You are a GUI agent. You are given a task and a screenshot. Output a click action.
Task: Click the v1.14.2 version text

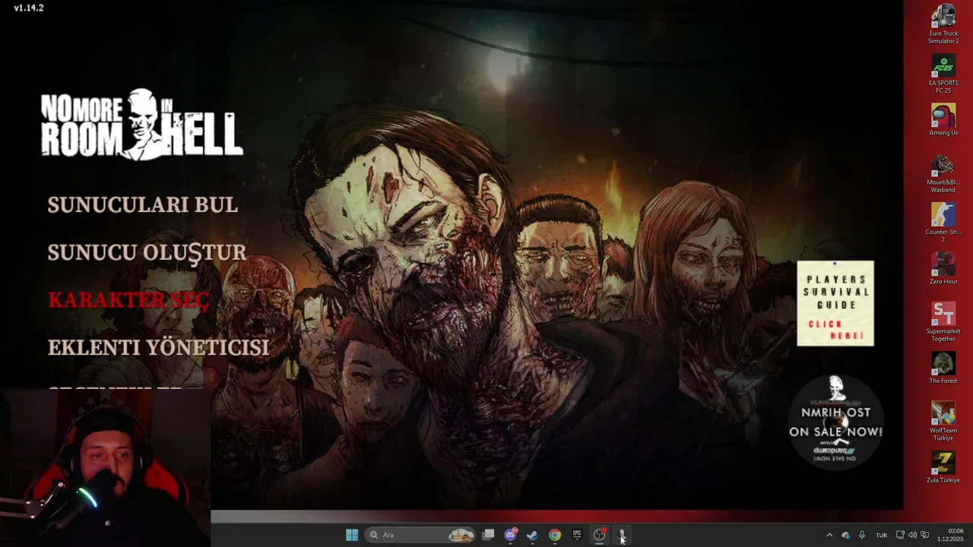[29, 8]
